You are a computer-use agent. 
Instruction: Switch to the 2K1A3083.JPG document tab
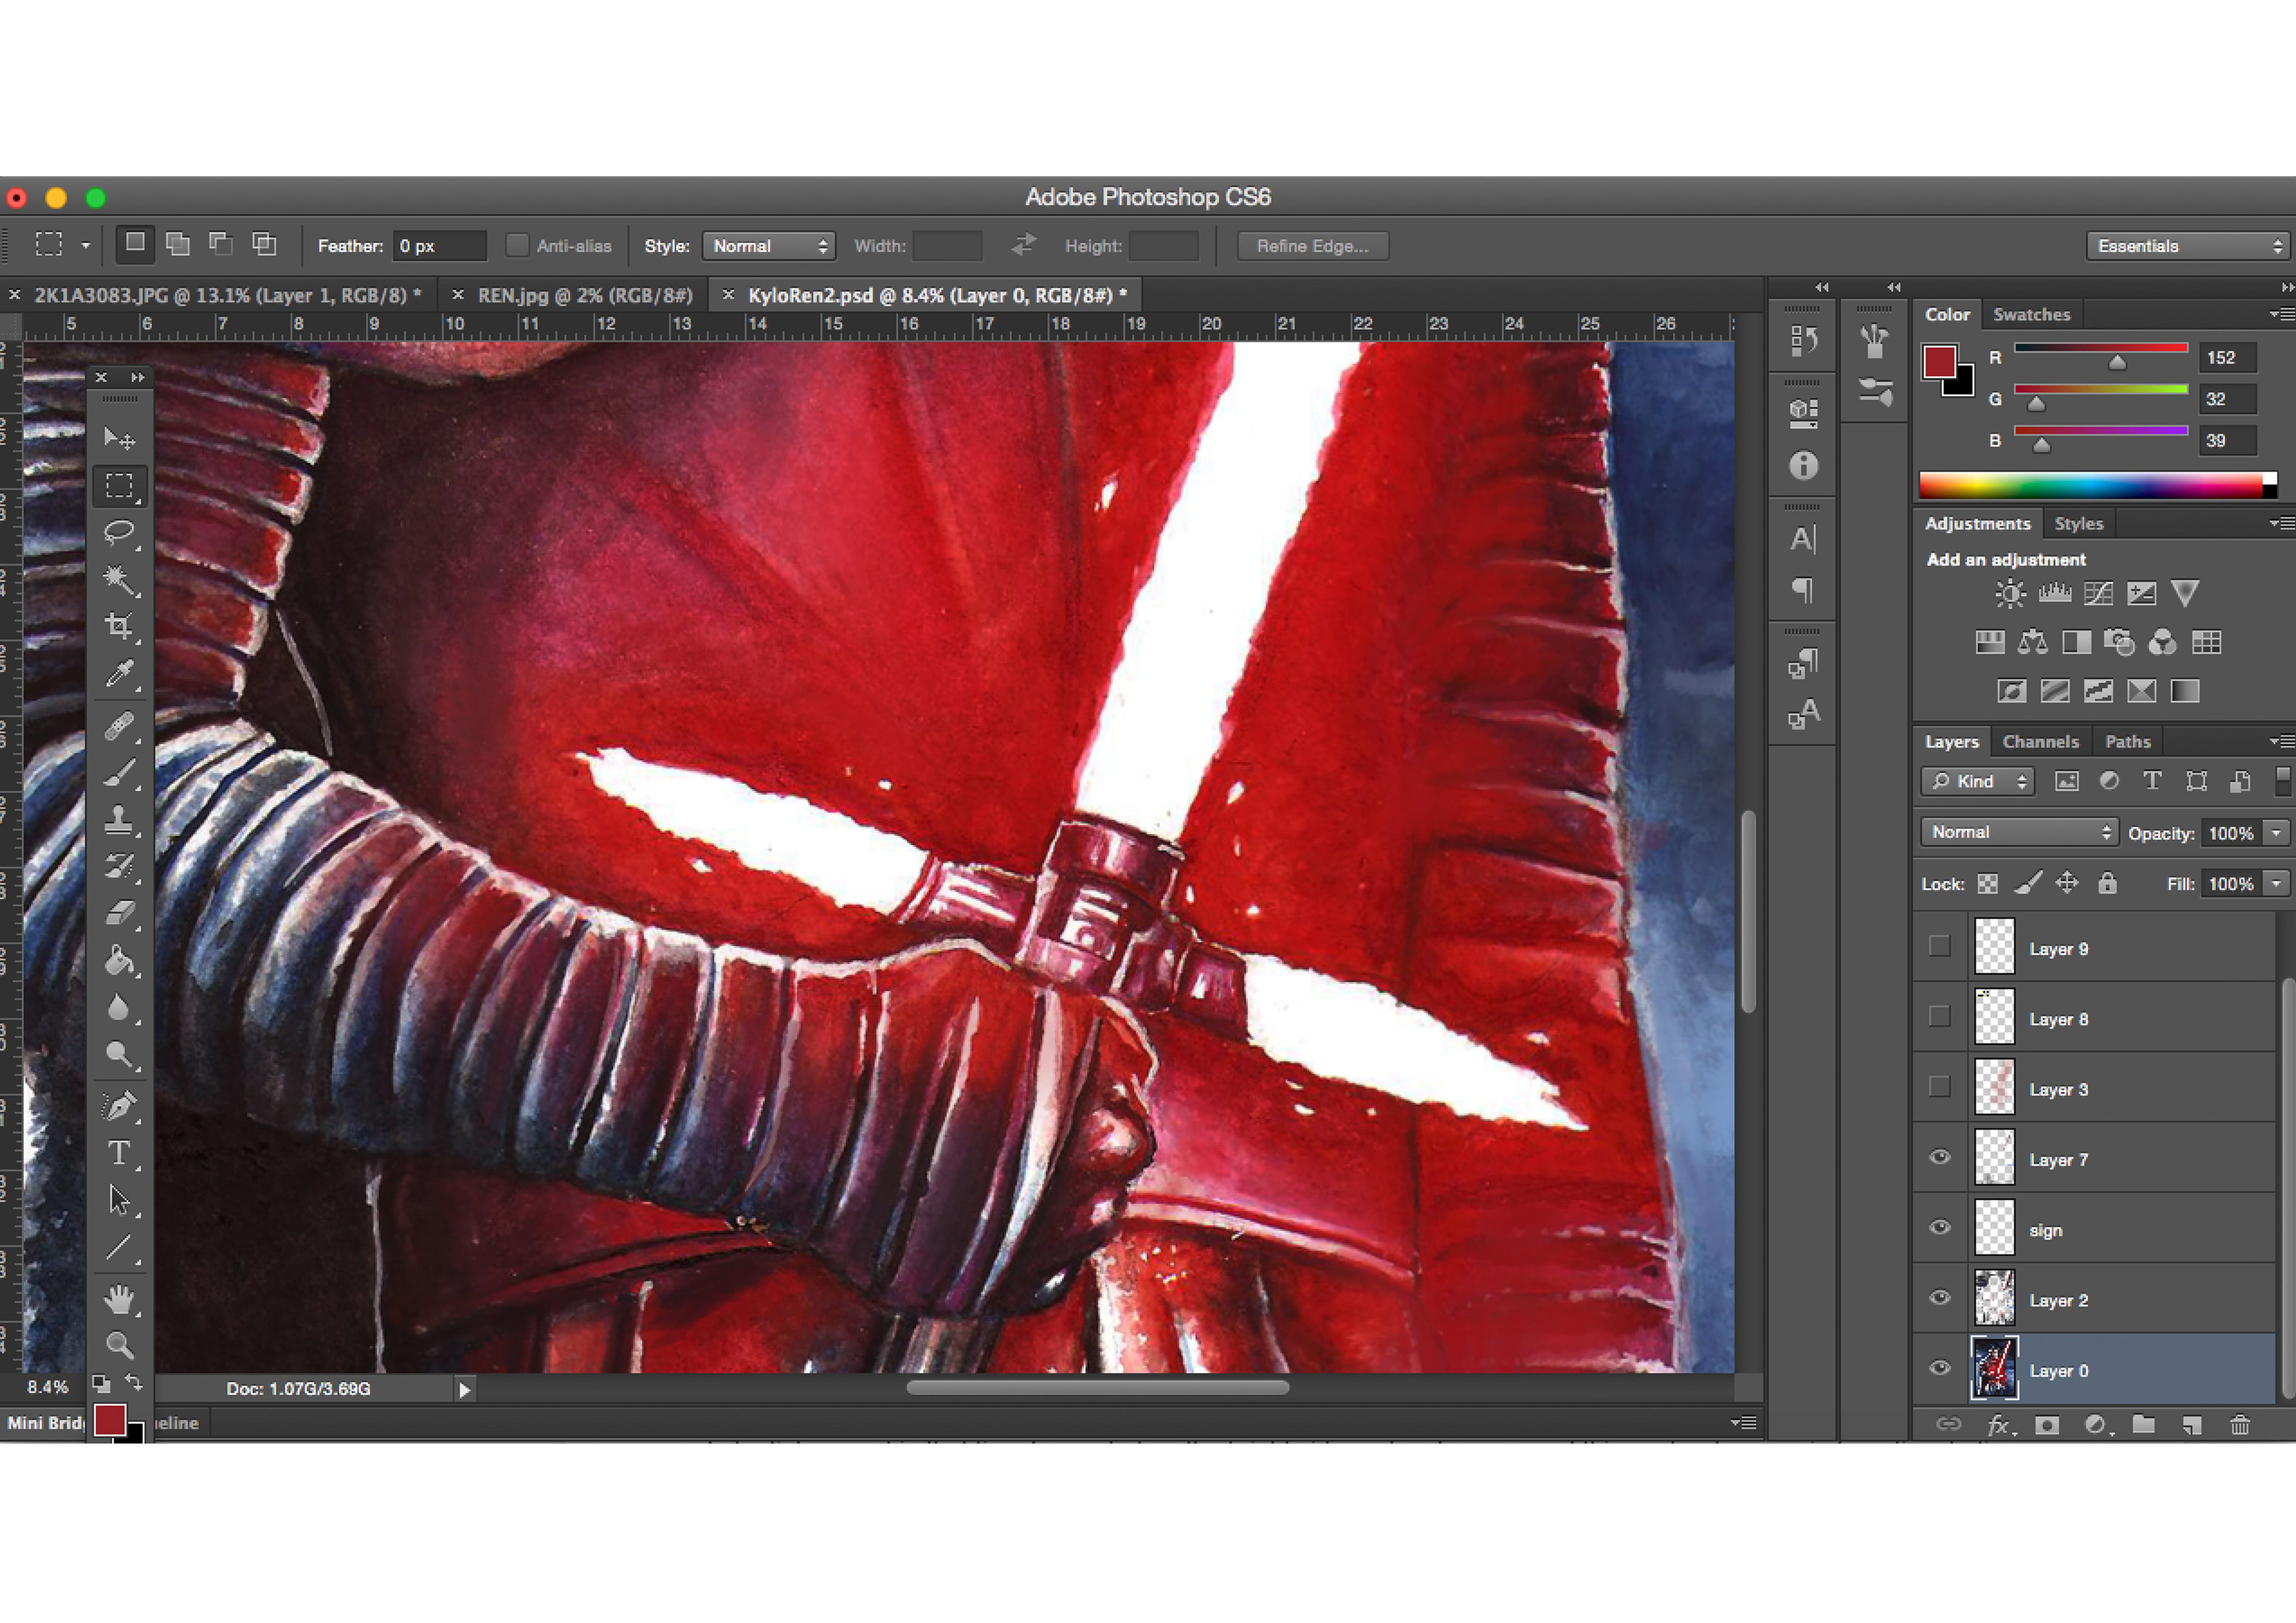point(227,296)
